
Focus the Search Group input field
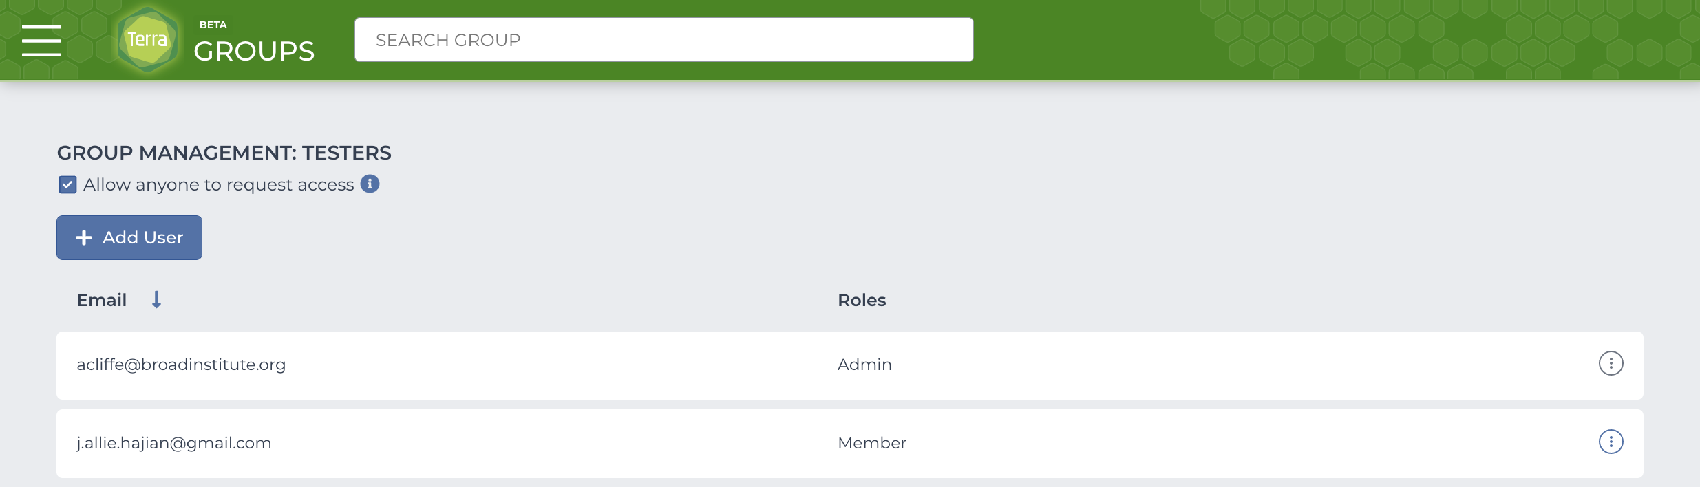[664, 40]
